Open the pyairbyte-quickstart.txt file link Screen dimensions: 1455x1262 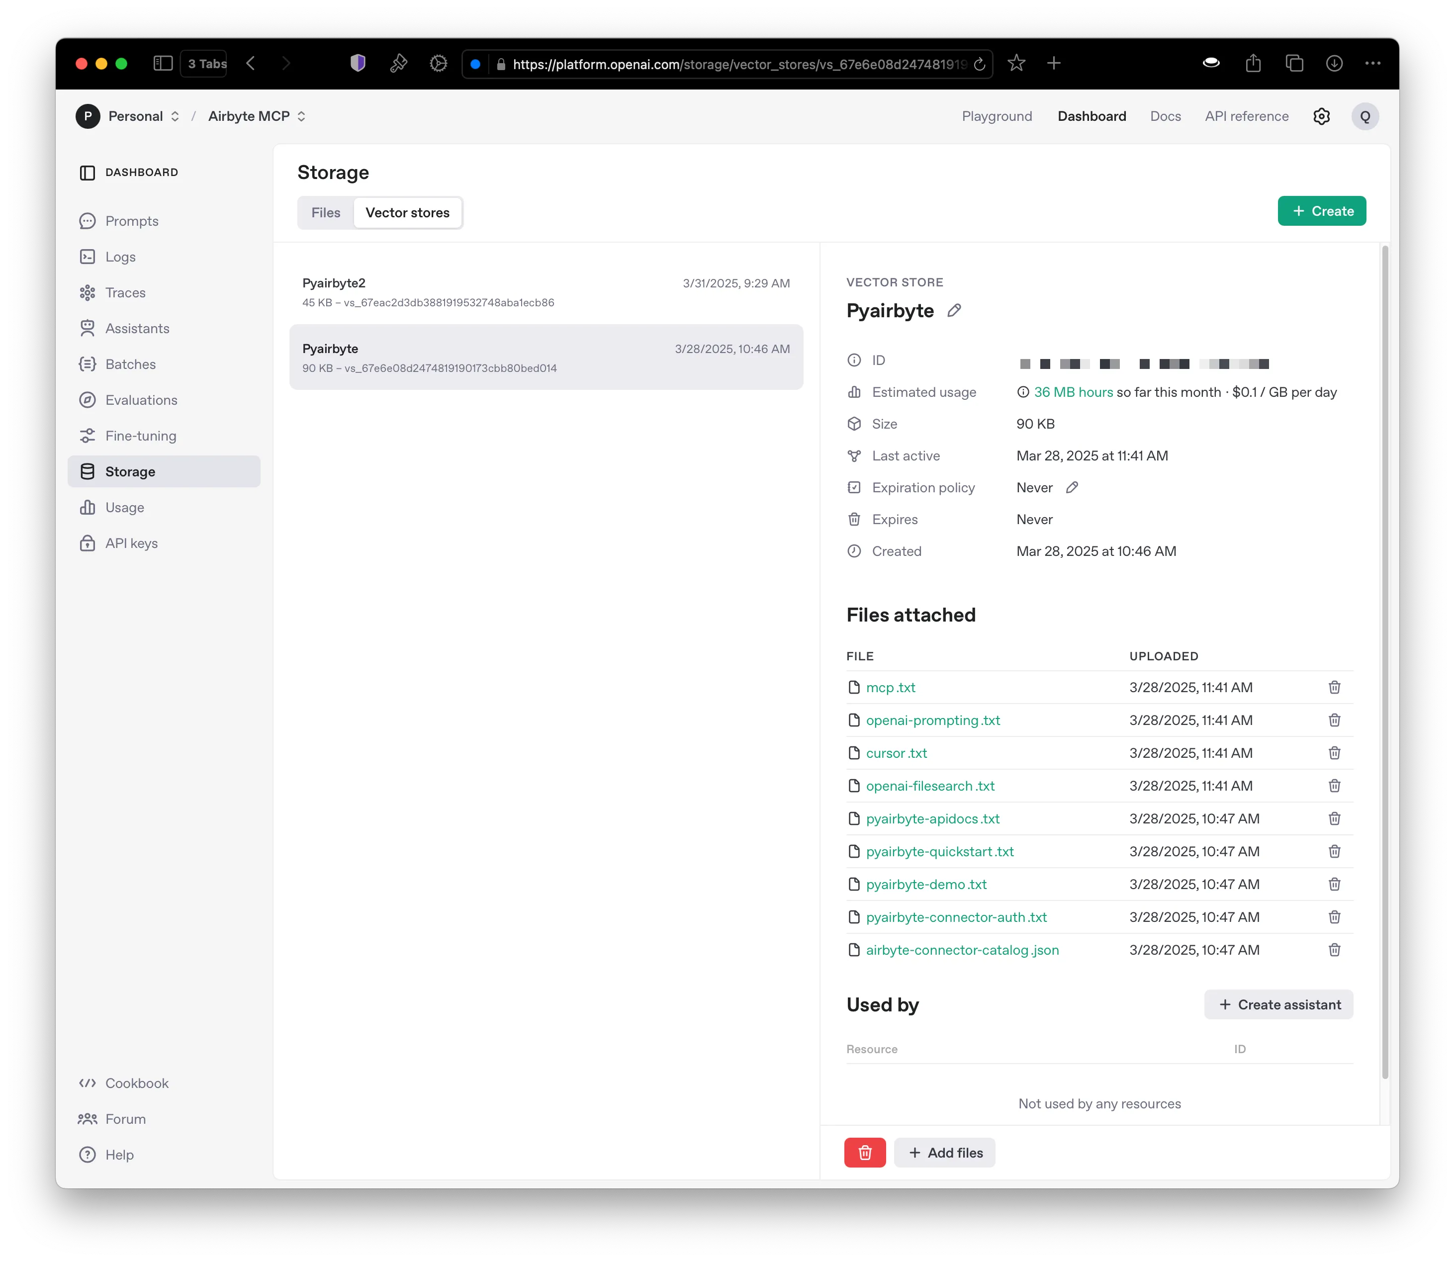939,851
